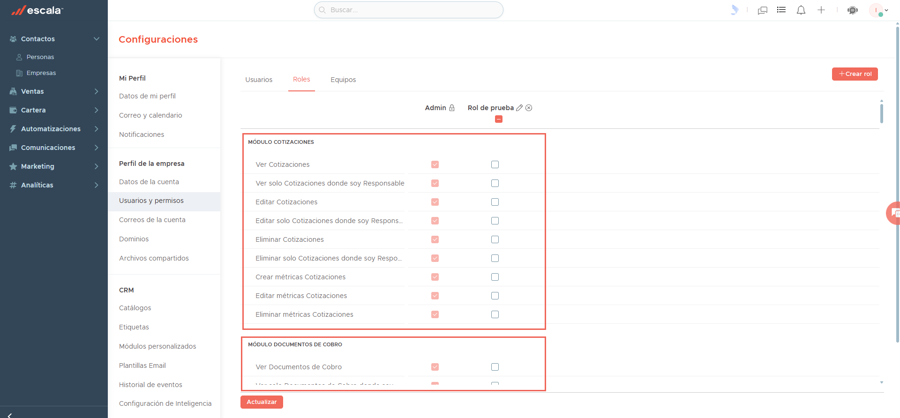
Task: Open Dominios settings
Action: click(x=134, y=239)
